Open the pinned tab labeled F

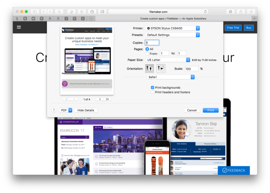[x=42, y=19]
